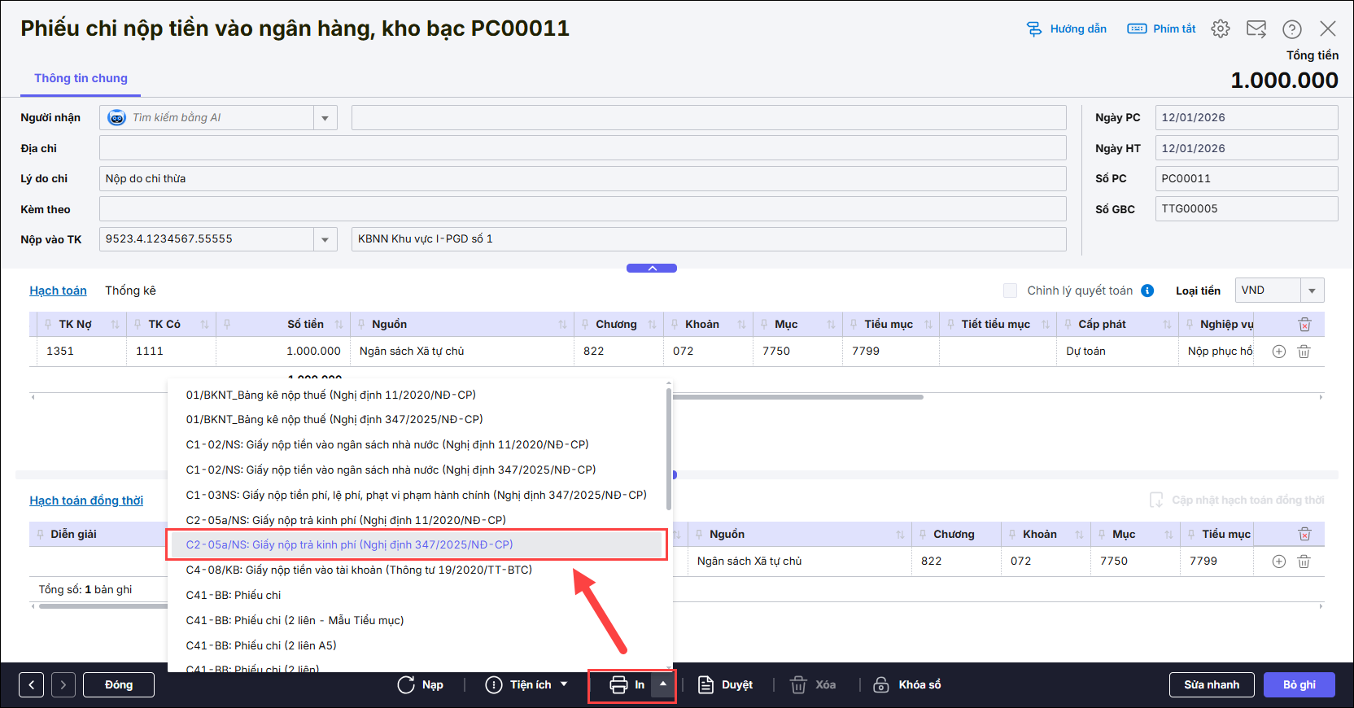The width and height of the screenshot is (1354, 708).
Task: Toggle the print template dropdown arrow
Action: point(663,684)
